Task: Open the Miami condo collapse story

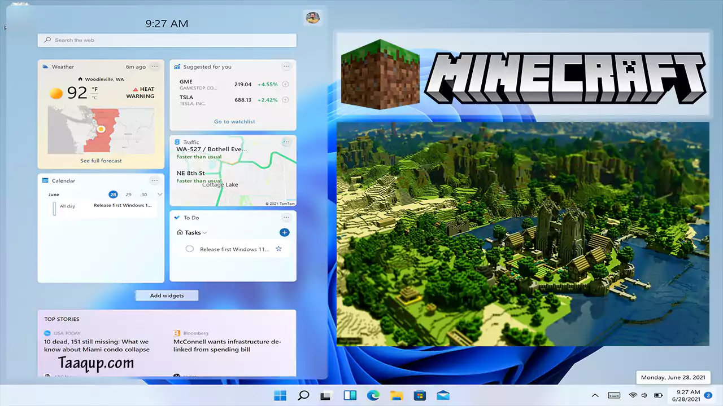Action: coord(97,345)
